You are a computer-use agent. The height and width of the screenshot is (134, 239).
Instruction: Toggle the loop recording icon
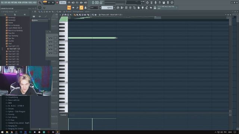(x=86, y=3)
